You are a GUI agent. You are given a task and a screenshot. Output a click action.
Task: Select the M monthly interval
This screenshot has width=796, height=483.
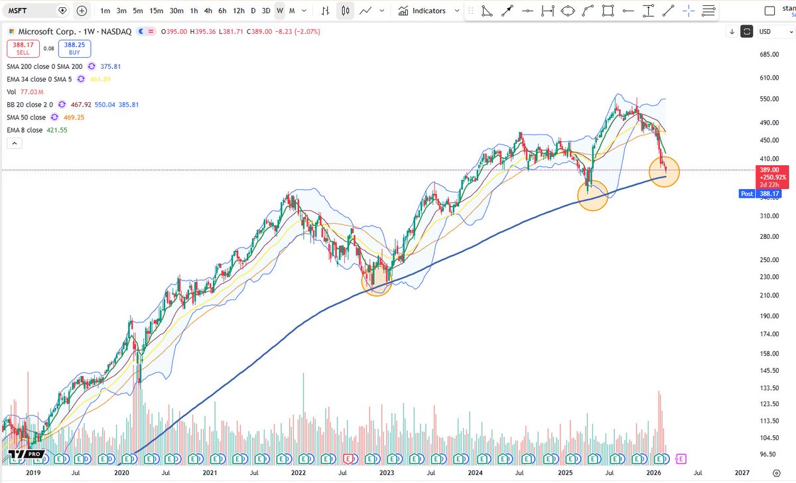(292, 11)
